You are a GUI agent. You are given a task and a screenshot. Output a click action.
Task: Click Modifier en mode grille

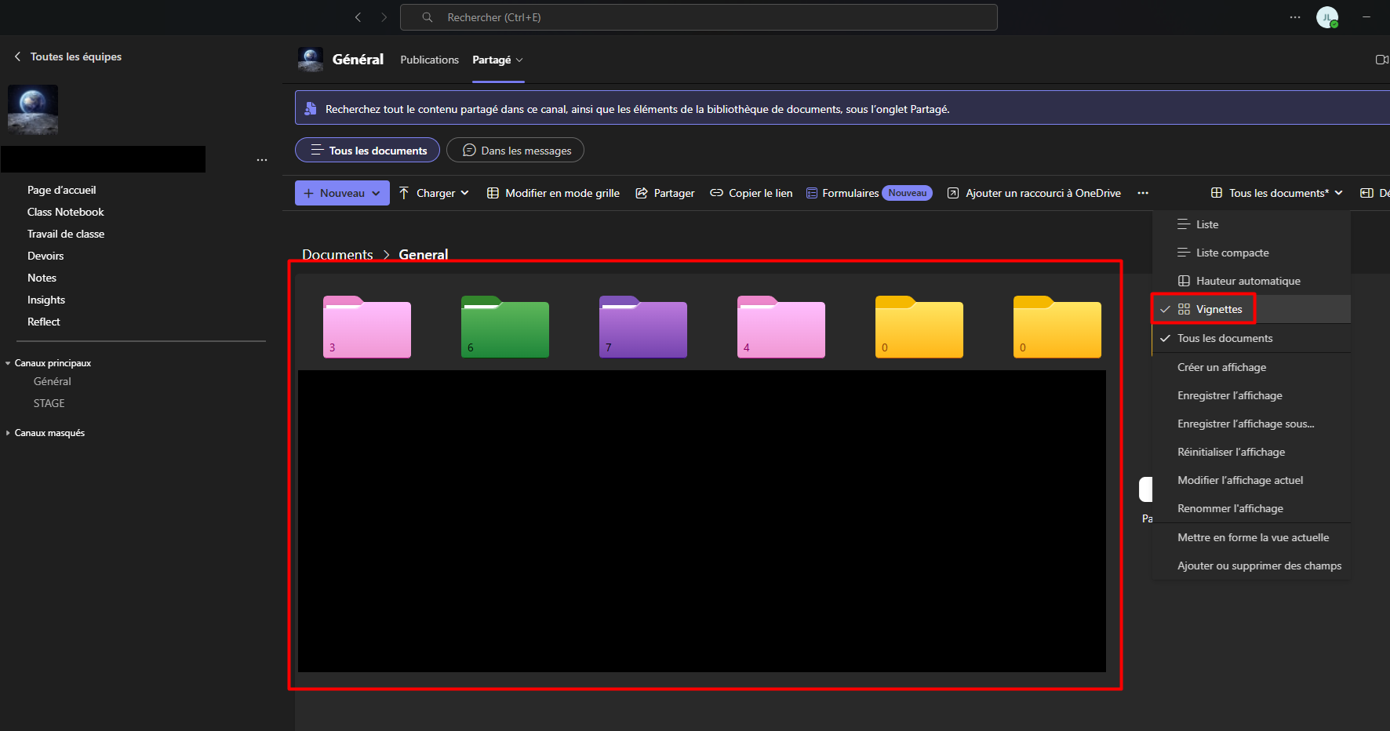coord(553,193)
